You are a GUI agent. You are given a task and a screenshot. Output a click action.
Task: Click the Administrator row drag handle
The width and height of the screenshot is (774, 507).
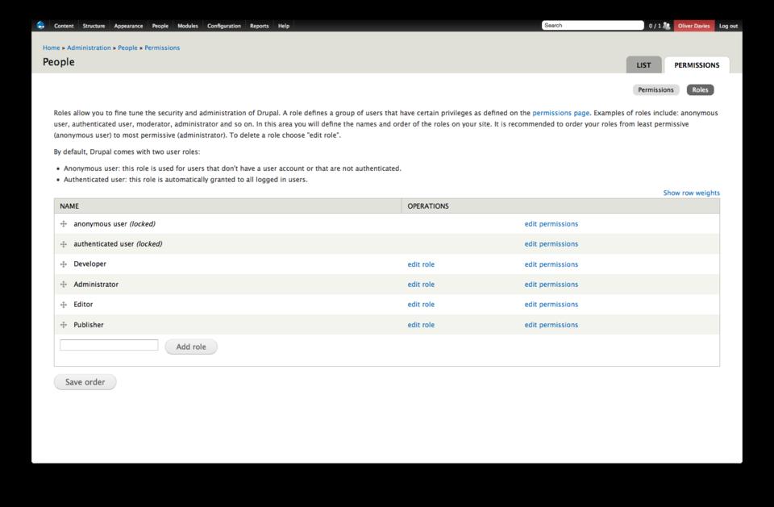64,285
